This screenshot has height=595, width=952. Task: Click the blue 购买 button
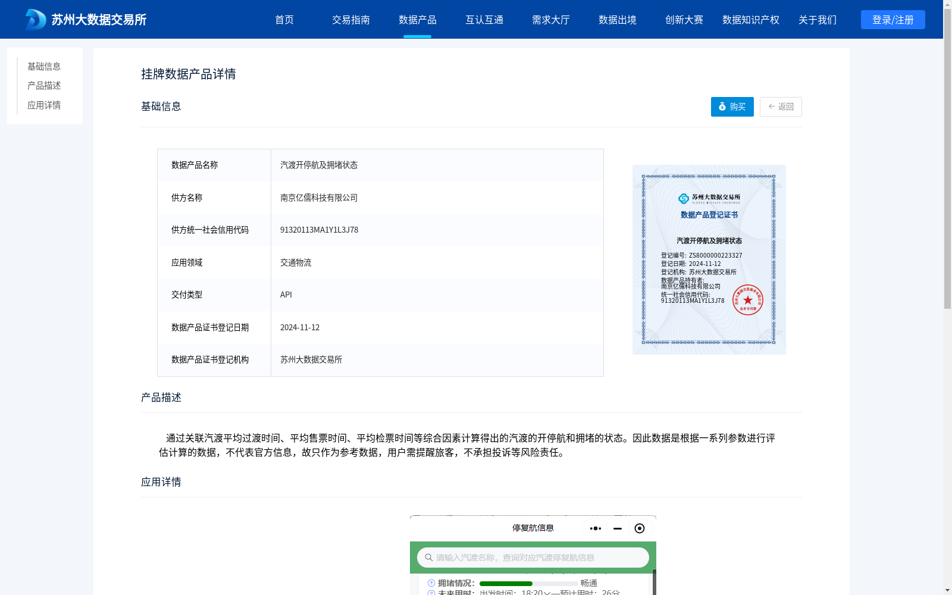click(x=732, y=107)
